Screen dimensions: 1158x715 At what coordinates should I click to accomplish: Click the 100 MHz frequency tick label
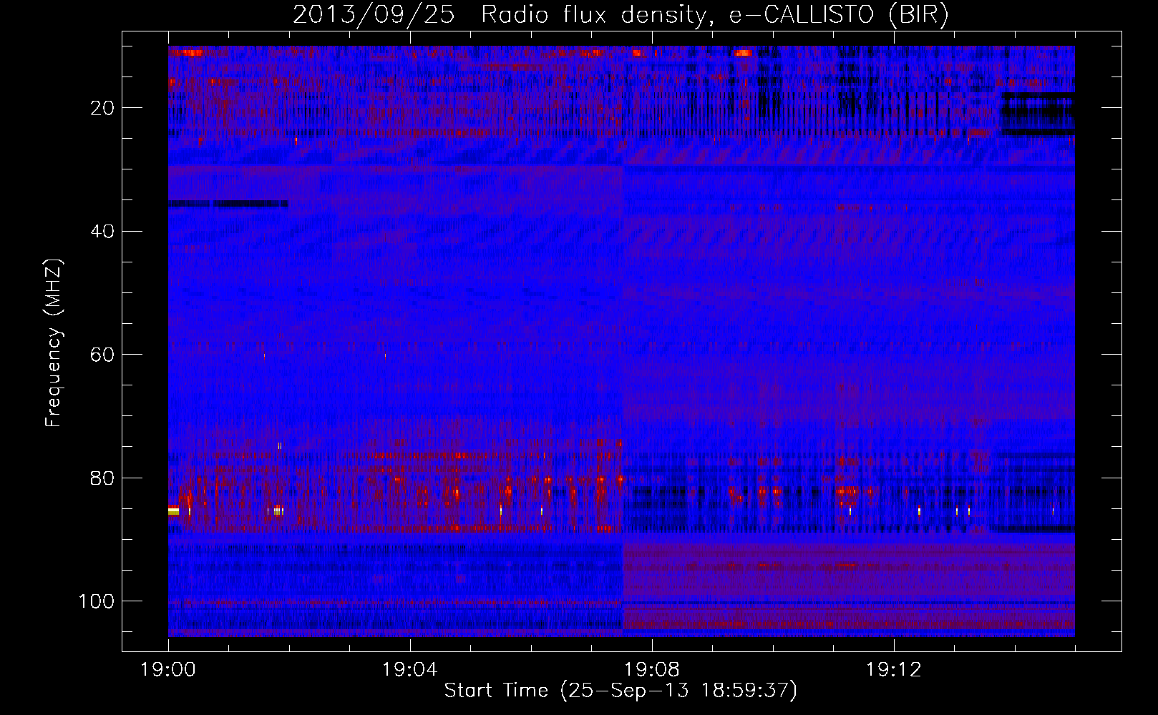coord(97,601)
